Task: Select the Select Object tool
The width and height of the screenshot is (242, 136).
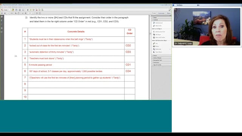Action: (x=158, y=52)
